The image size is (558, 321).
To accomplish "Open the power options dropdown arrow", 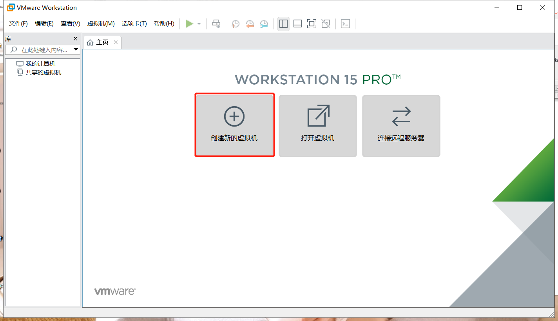I will click(199, 24).
